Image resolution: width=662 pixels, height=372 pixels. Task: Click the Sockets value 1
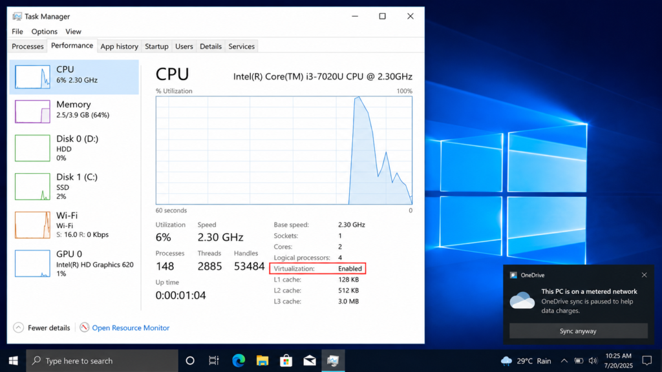340,236
